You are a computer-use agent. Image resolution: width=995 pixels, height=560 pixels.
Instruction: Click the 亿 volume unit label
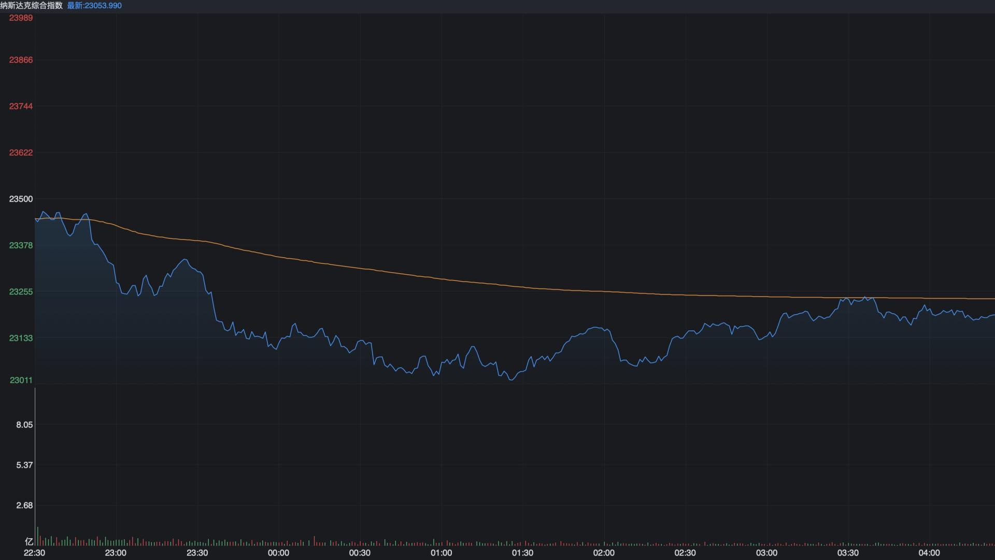(29, 541)
